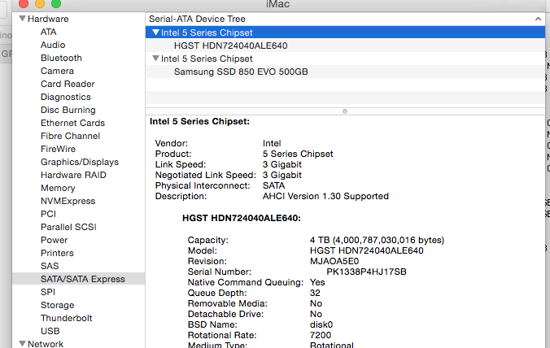Click the bold HGST HDN724040ALE640 detail heading
Image resolution: width=550 pixels, height=348 pixels.
click(x=242, y=218)
